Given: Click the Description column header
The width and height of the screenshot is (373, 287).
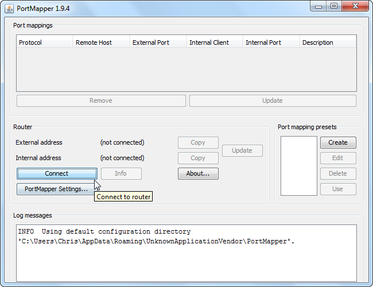Looking at the screenshot, I should (328, 42).
